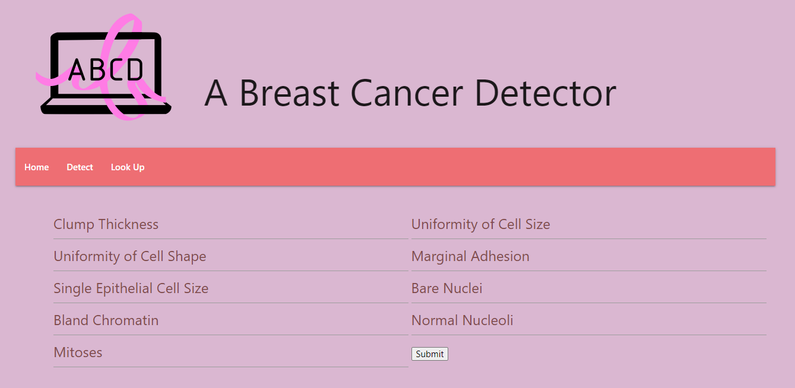Viewport: 795px width, 388px height.
Task: Click the Marginal Adhesion input field
Action: [x=588, y=257]
